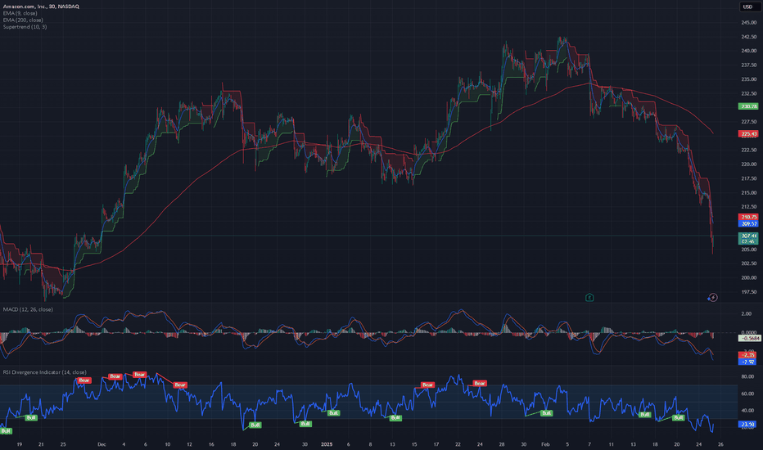Screen dimensions: 763x450
Task: Click the red -2.35 MACD signal value
Action: [748, 355]
